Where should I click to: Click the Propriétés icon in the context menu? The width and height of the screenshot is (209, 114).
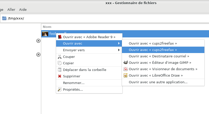(60, 89)
